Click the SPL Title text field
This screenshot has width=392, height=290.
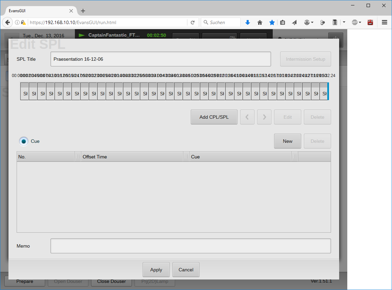tap(161, 59)
